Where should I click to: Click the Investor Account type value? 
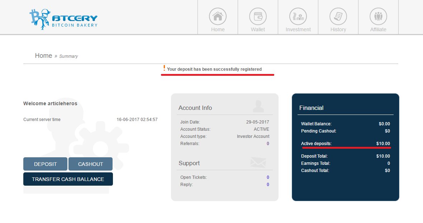click(x=253, y=136)
